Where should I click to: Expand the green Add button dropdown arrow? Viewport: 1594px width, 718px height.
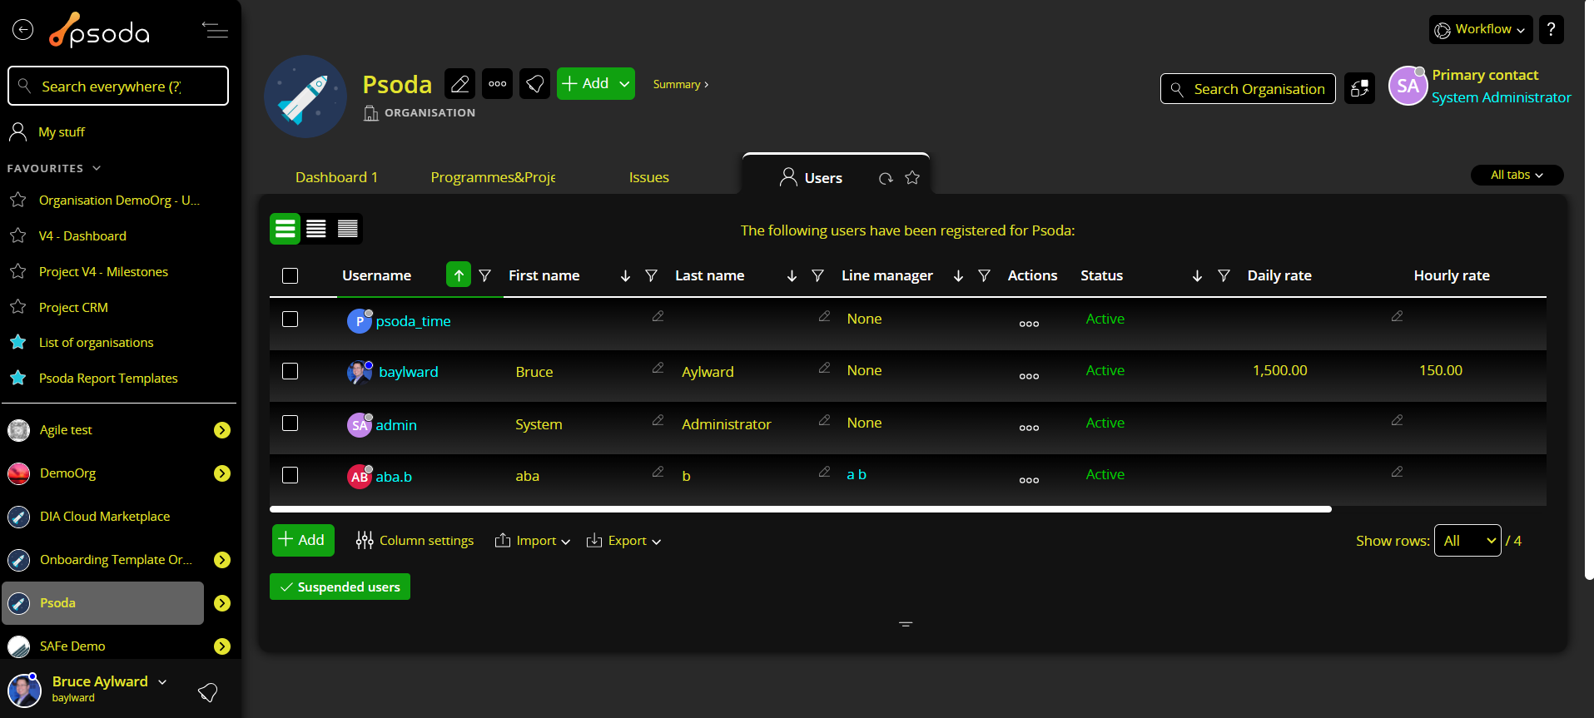[624, 83]
